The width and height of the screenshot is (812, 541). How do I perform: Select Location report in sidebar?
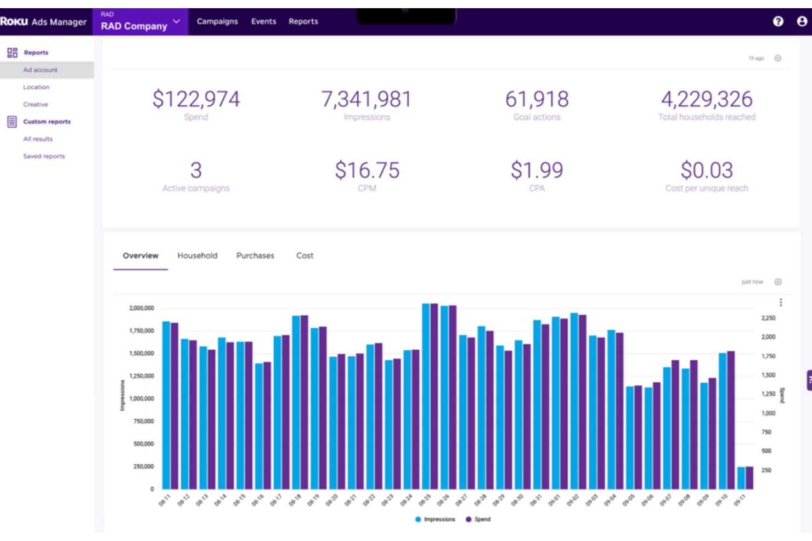click(x=36, y=87)
